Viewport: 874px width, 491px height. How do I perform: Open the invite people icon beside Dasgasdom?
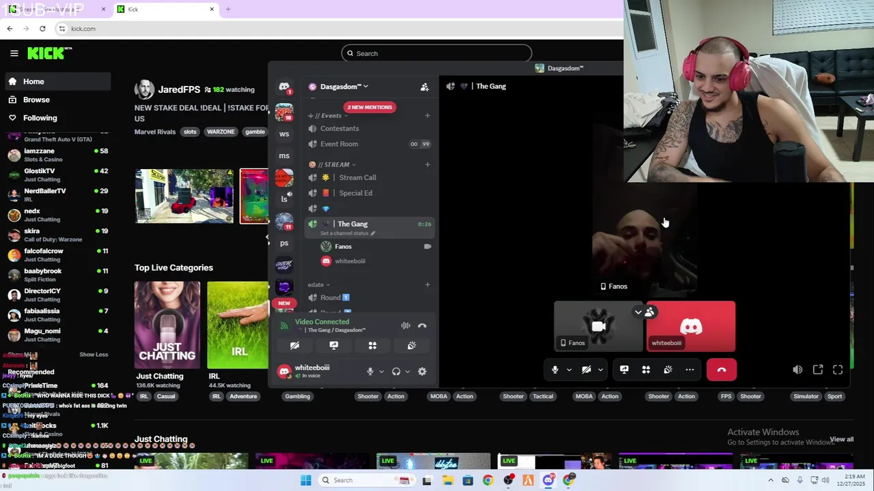click(425, 87)
